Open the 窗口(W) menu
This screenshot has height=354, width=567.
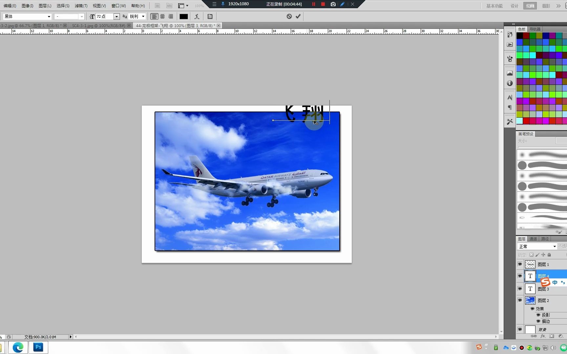coord(118,6)
